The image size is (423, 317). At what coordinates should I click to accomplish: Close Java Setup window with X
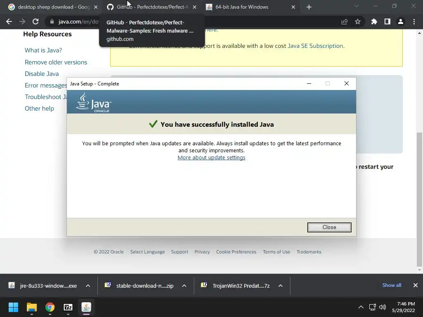pyautogui.click(x=347, y=83)
